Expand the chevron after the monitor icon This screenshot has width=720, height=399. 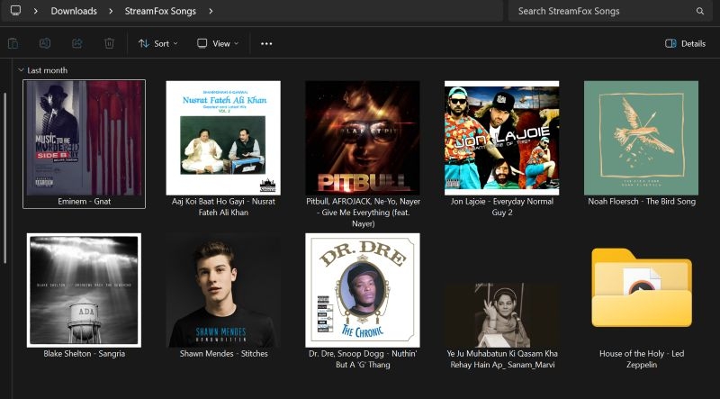[x=36, y=11]
